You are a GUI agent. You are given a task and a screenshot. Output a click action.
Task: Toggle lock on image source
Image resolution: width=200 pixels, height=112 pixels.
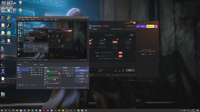[x=41, y=70]
